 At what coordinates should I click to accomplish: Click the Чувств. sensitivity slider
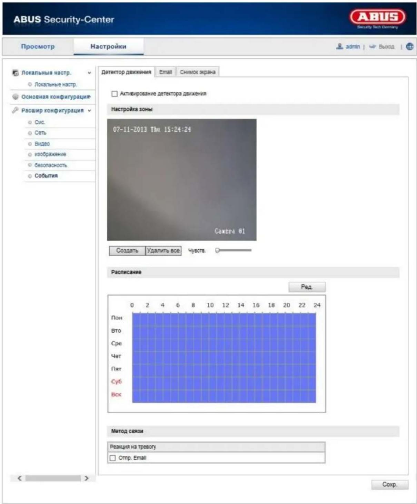coord(234,251)
